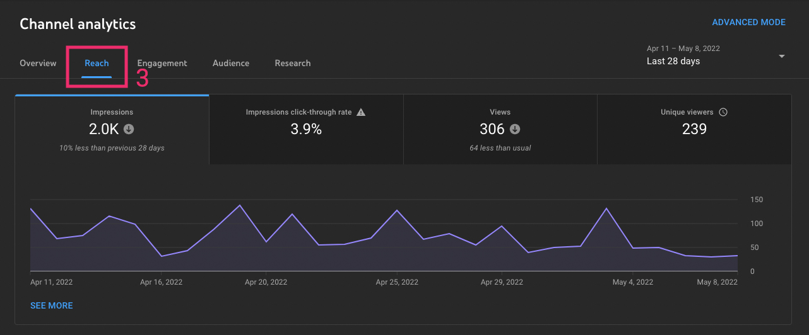Show the Impressions click-through rate chart
809x335 pixels.
click(306, 130)
